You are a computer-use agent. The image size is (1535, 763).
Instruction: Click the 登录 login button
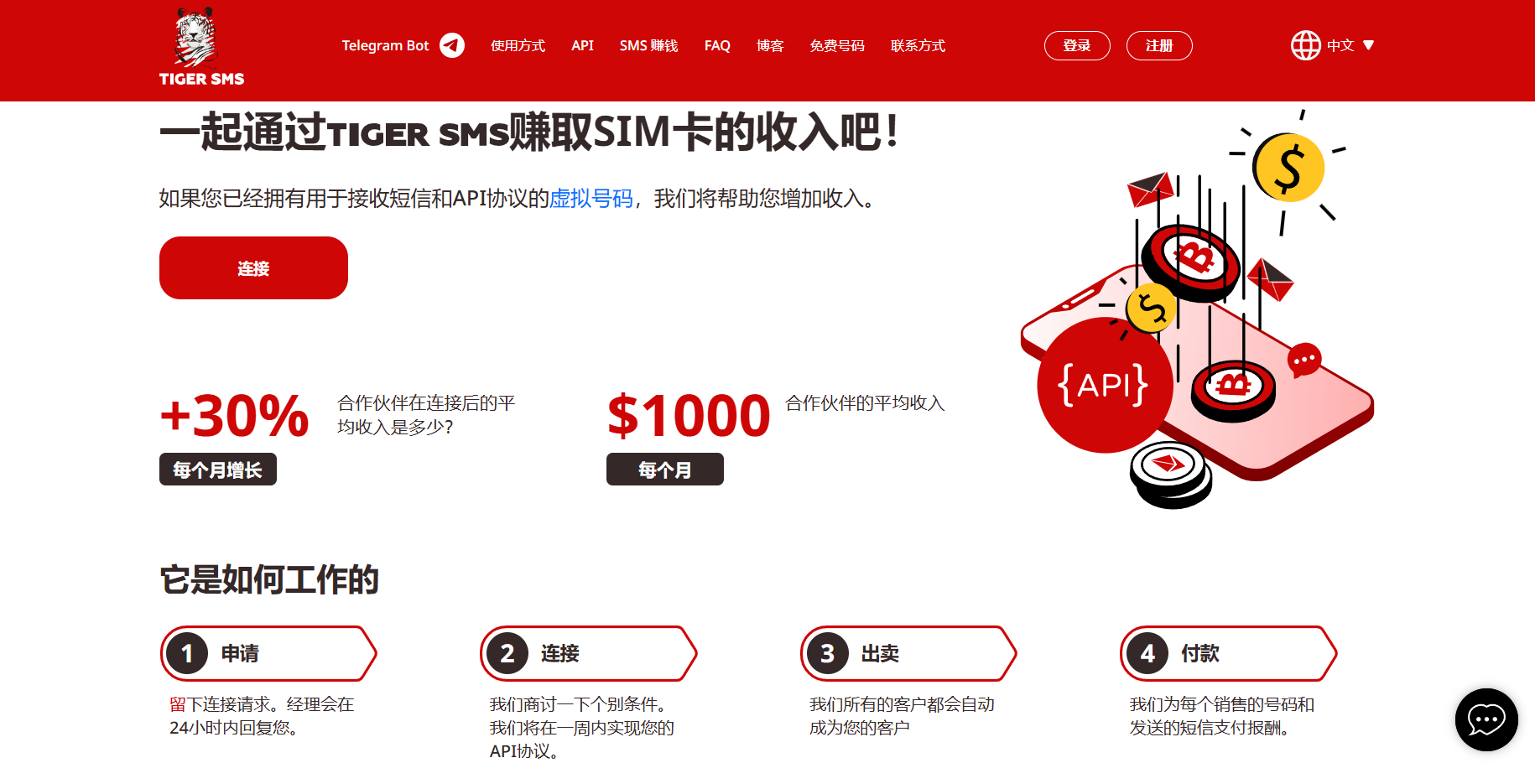pyautogui.click(x=1077, y=45)
